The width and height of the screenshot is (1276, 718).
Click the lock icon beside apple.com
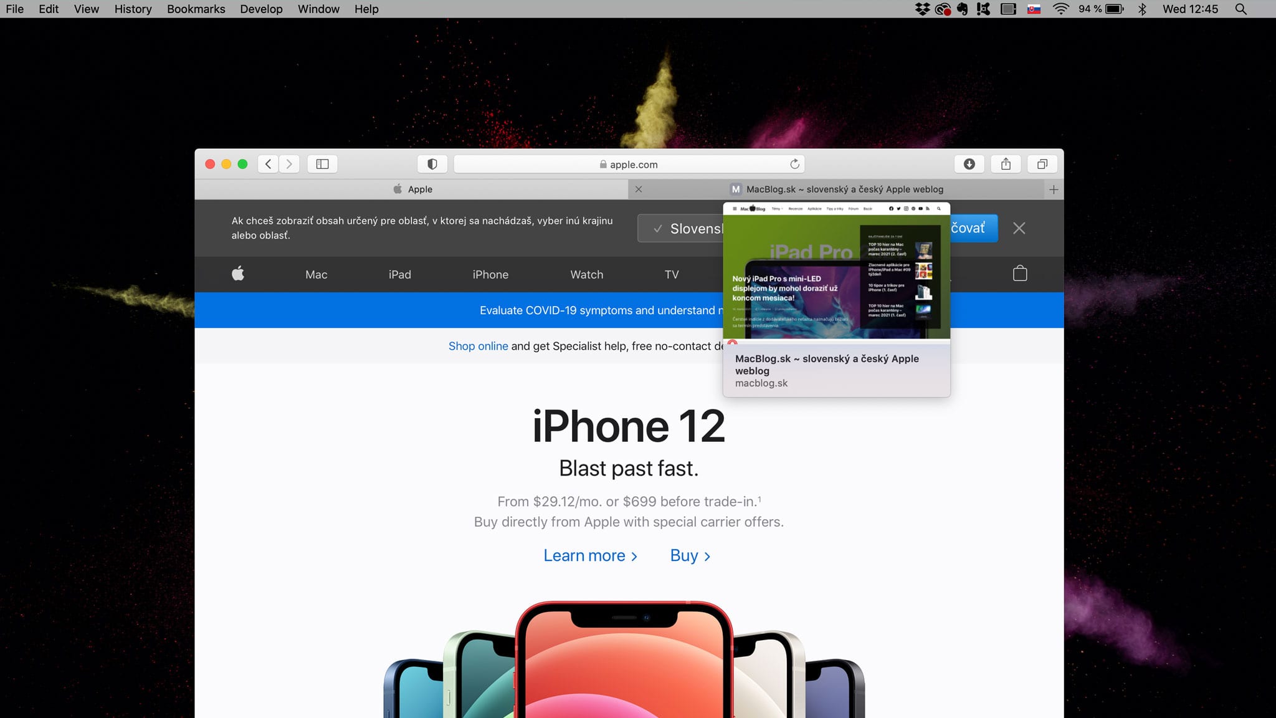tap(603, 165)
